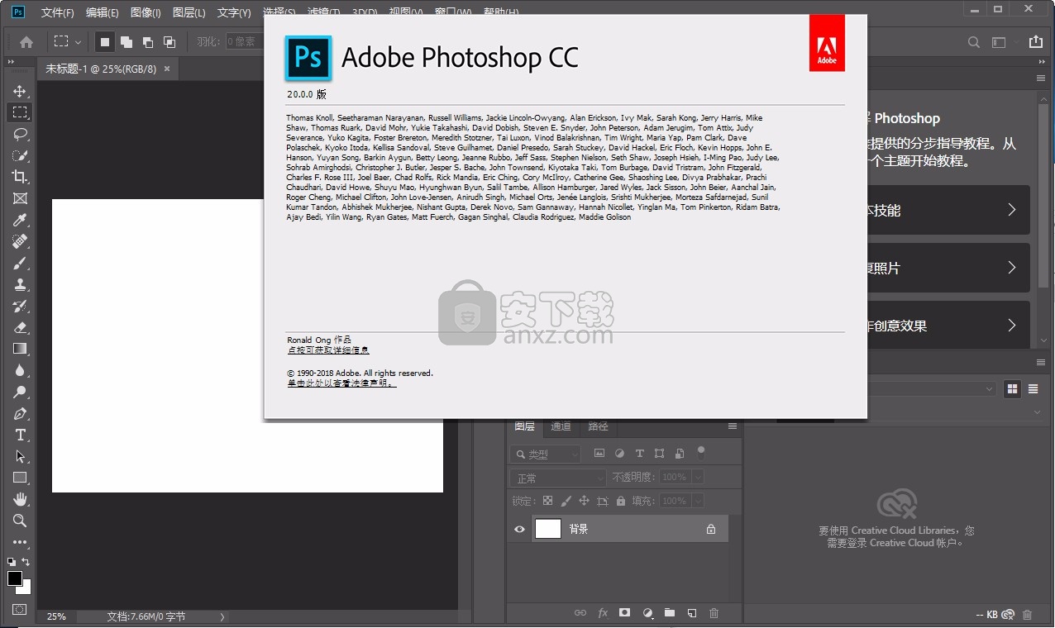The height and width of the screenshot is (628, 1055).
Task: Select the Spot Healing Brush tool
Action: point(20,241)
